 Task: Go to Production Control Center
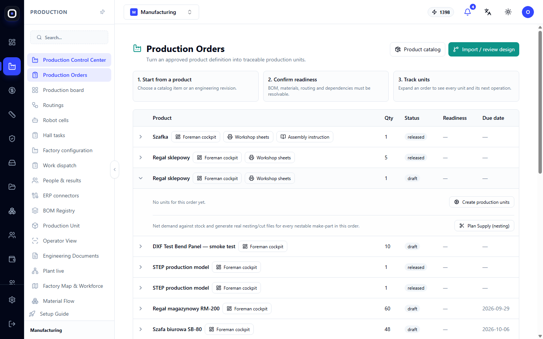[69, 60]
